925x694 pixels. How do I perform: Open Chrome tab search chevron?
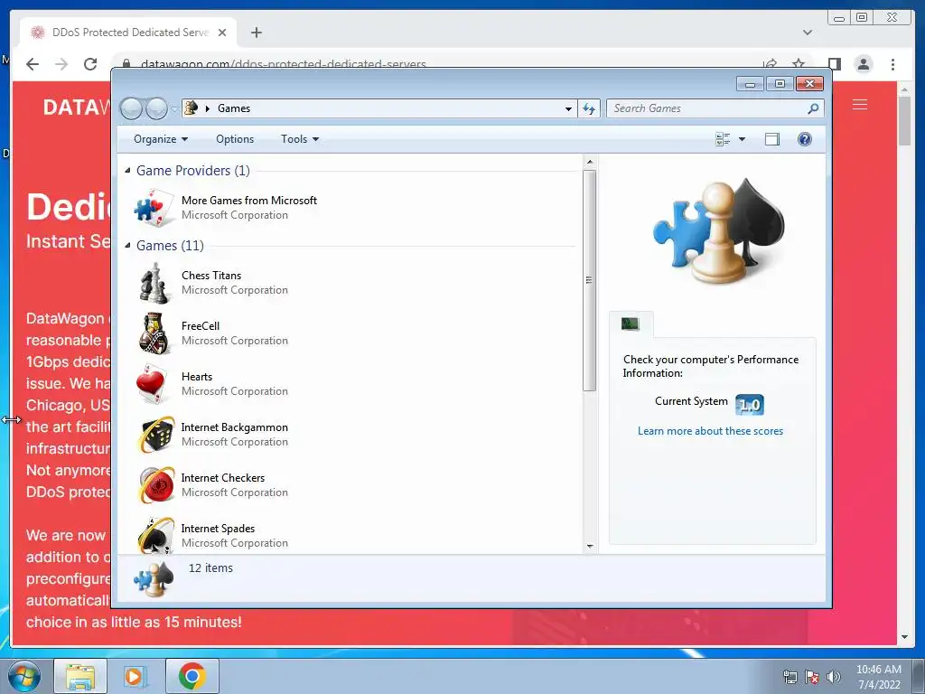807,33
